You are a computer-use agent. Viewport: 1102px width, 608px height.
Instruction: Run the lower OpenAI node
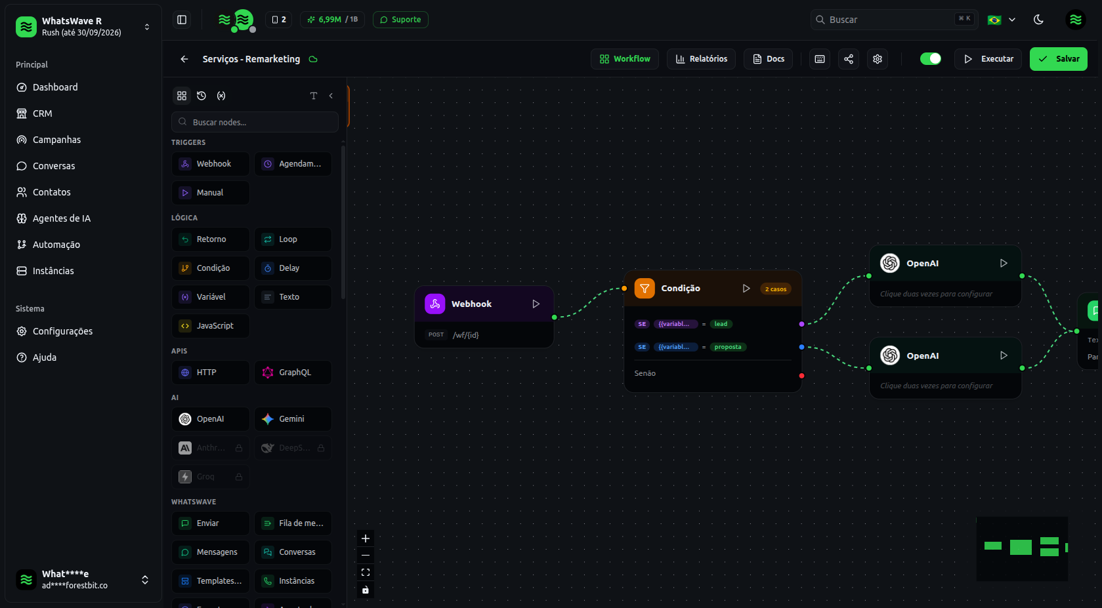(x=1004, y=355)
